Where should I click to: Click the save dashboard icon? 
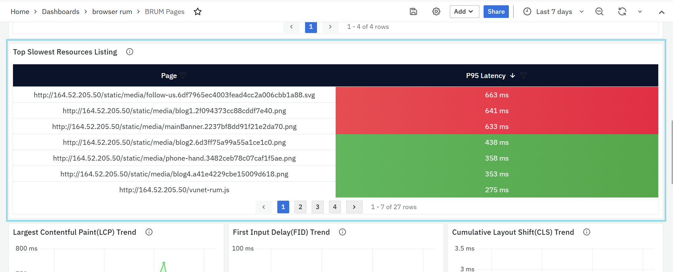click(x=413, y=12)
